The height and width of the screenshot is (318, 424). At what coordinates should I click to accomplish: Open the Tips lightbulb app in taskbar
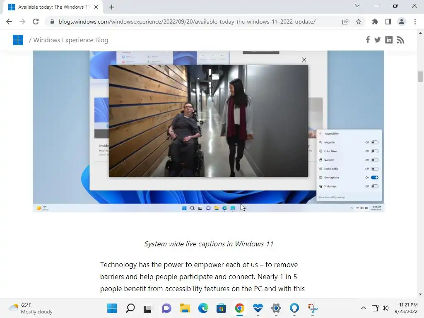click(294, 308)
